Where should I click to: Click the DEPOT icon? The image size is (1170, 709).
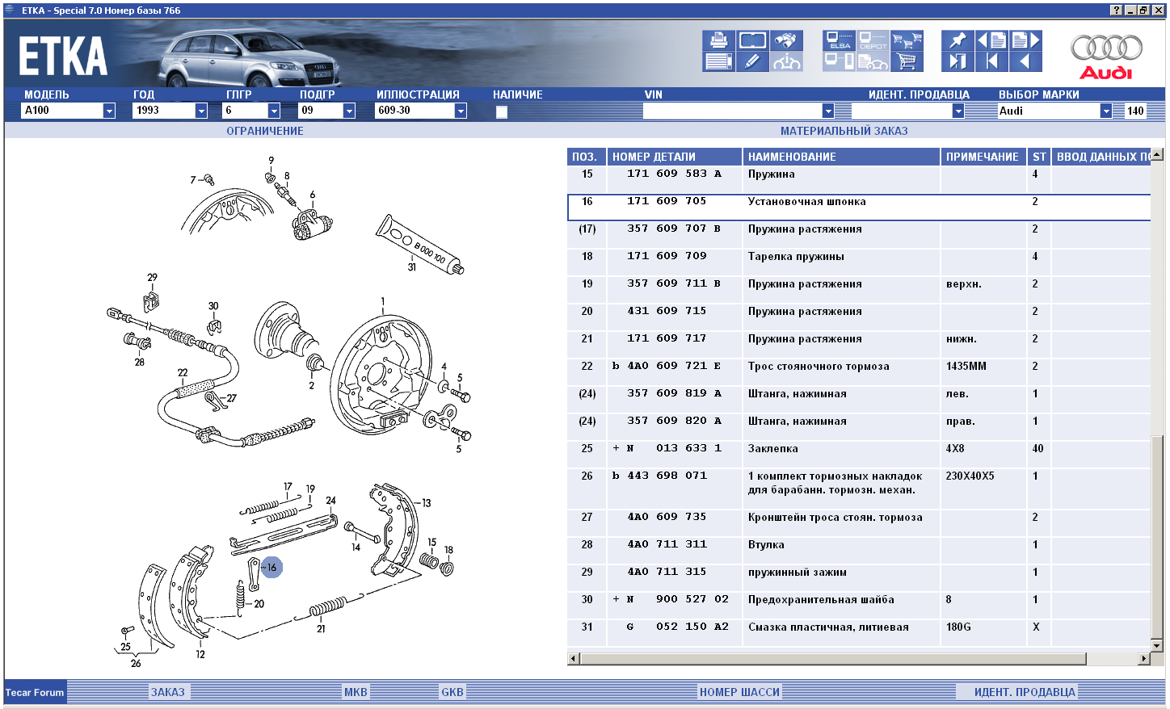(873, 40)
